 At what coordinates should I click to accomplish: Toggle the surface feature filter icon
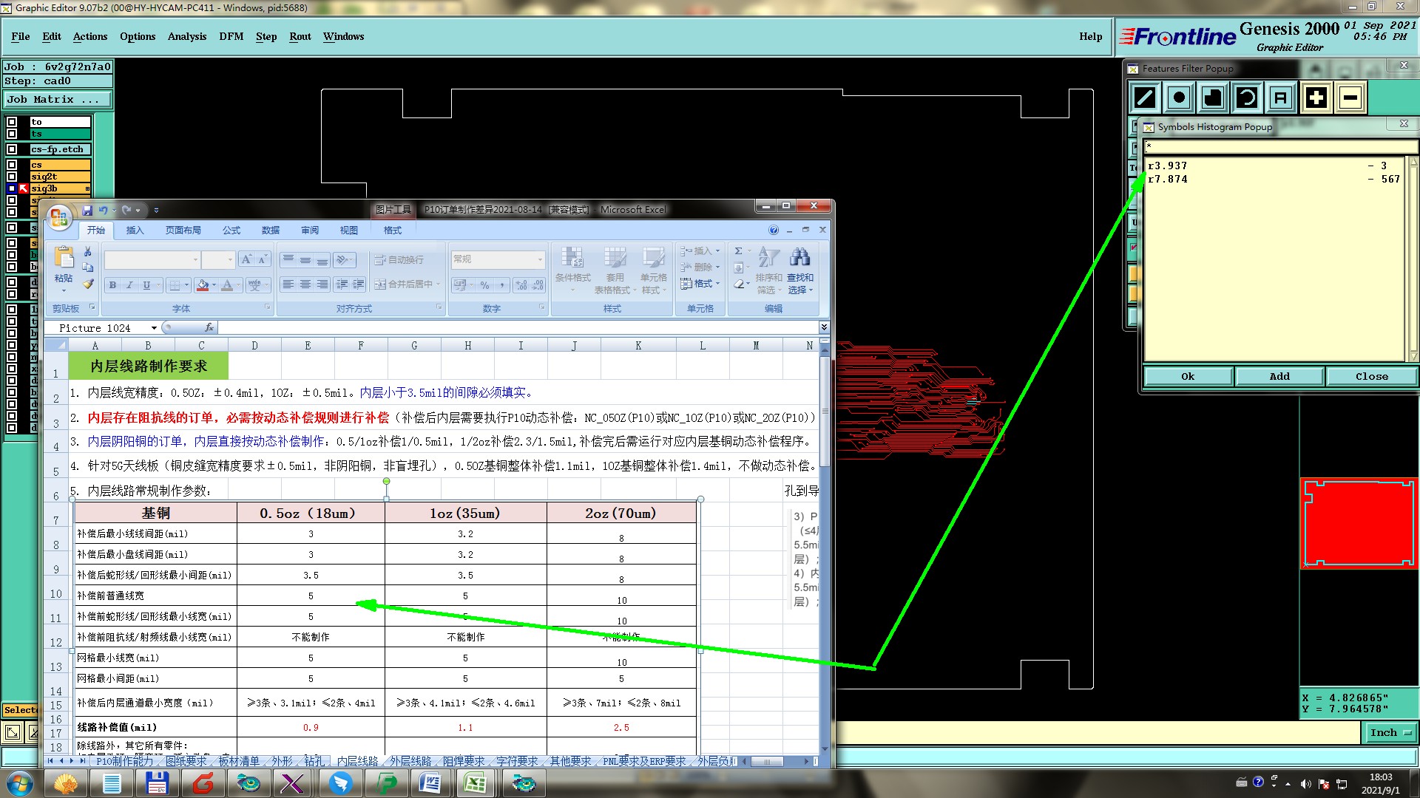tap(1213, 98)
